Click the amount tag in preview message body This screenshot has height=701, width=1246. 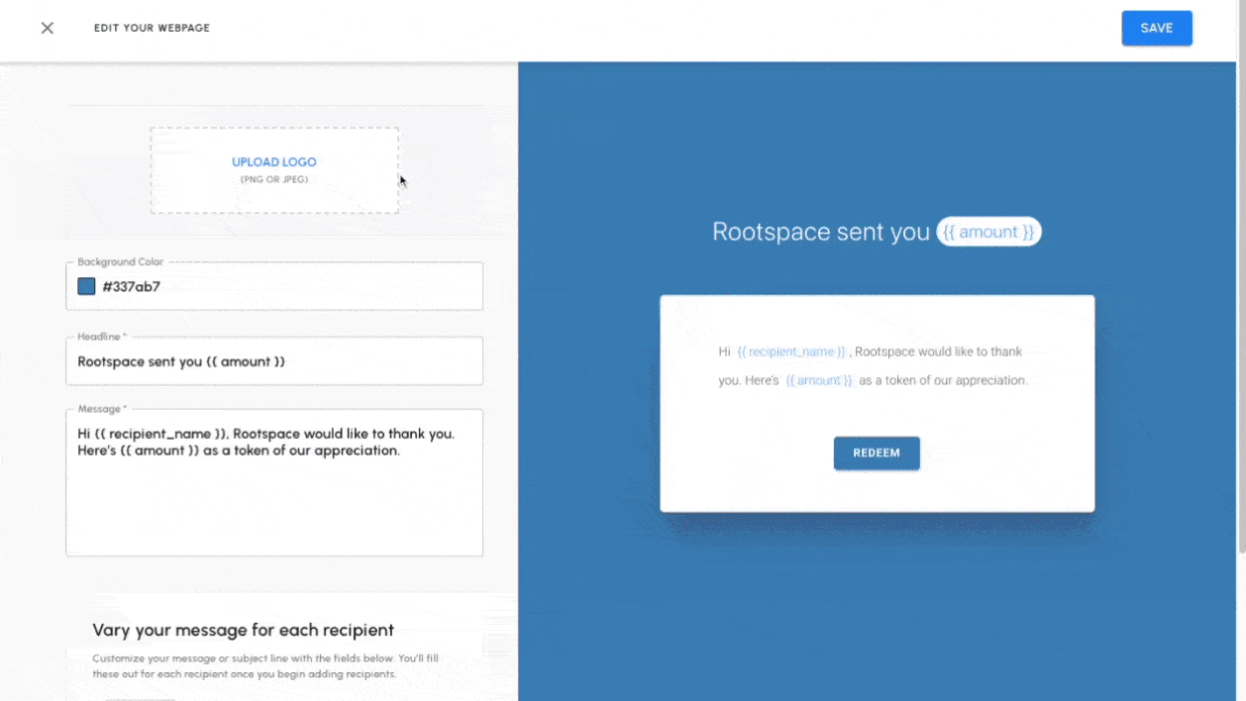(x=818, y=380)
